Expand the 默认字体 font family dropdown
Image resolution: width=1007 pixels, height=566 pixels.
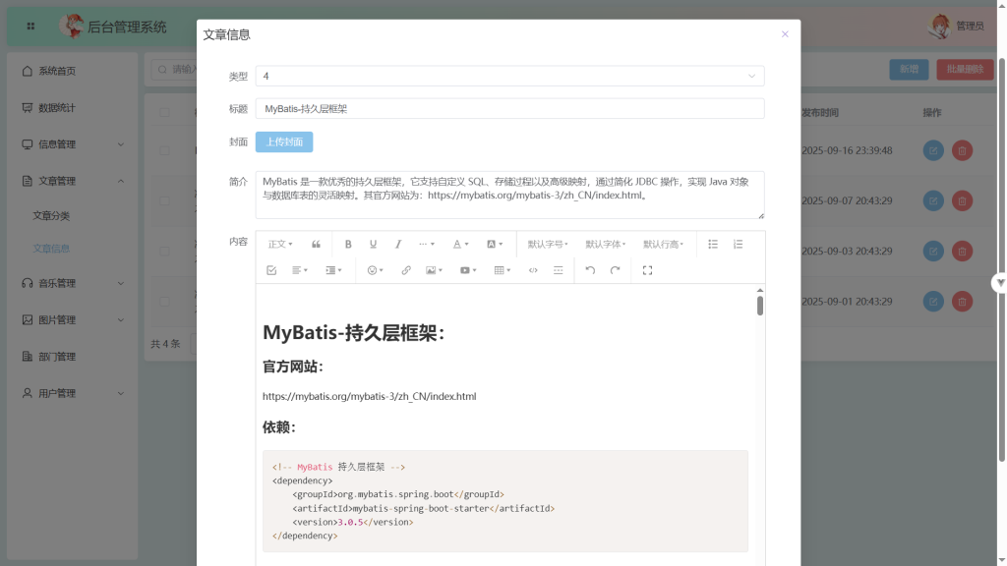[606, 244]
